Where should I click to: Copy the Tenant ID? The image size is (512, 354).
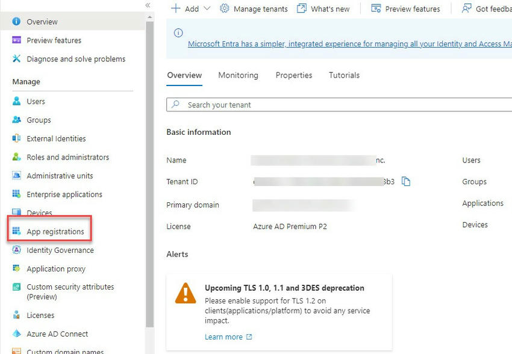pyautogui.click(x=406, y=181)
